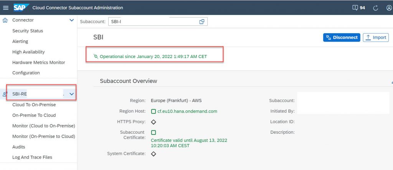Open Cloud To On-Premise menu item
The image size is (393, 170).
34,105
